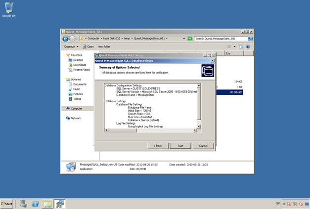Click the summary horizontal scrollbar thumb
The width and height of the screenshot is (310, 209).
coord(123,130)
